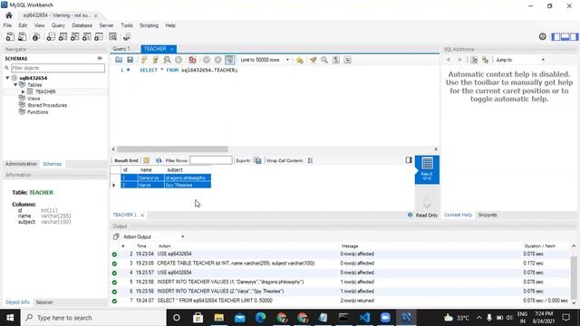Toggle the autocommit mode button

click(x=229, y=60)
